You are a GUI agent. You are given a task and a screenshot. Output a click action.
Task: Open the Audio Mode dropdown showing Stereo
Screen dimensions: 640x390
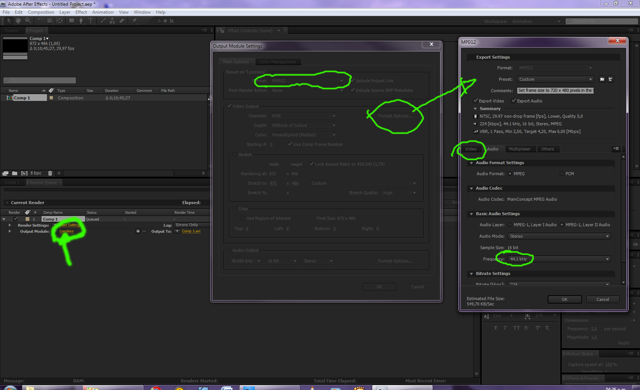pos(559,236)
